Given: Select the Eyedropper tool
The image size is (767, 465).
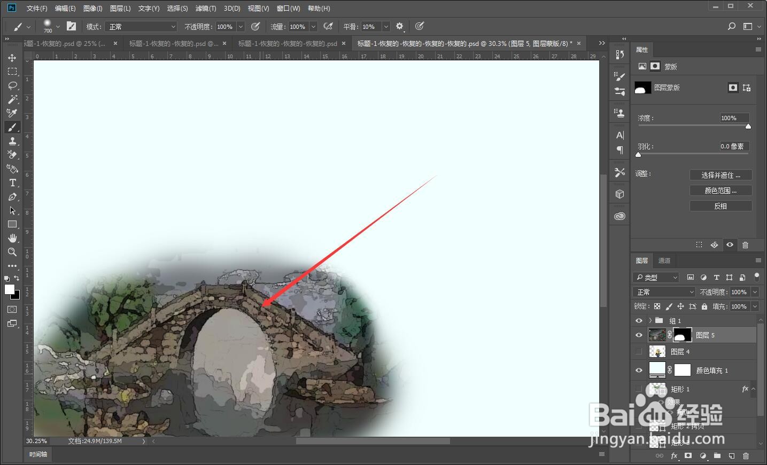Looking at the screenshot, I should coord(12,113).
